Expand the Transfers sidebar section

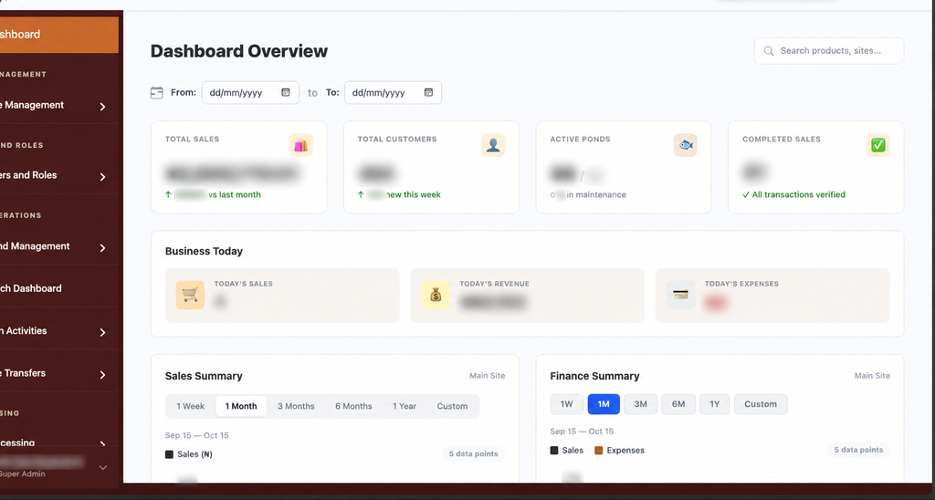click(102, 375)
